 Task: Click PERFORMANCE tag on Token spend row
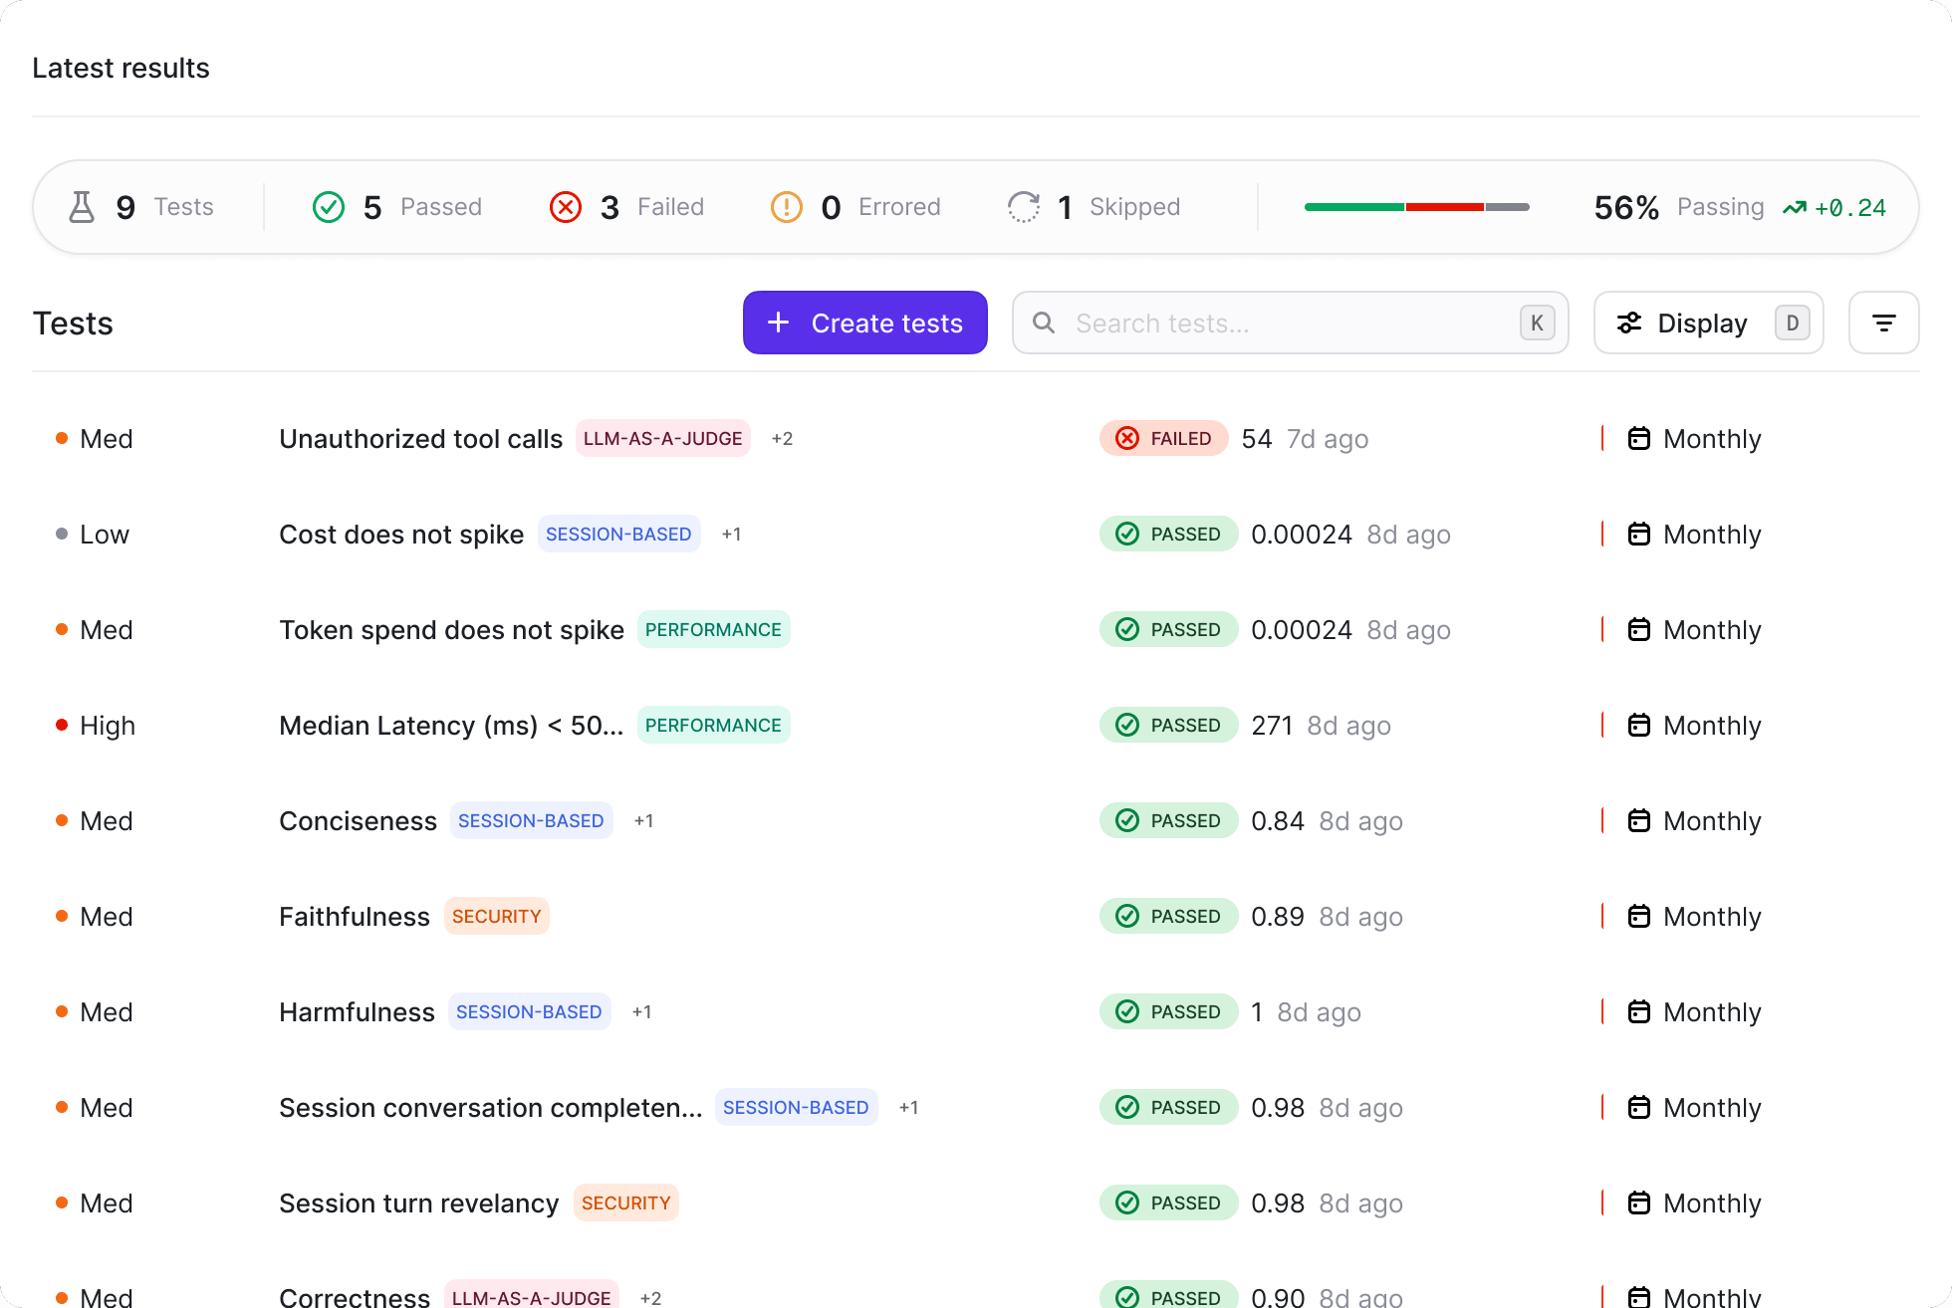[713, 629]
